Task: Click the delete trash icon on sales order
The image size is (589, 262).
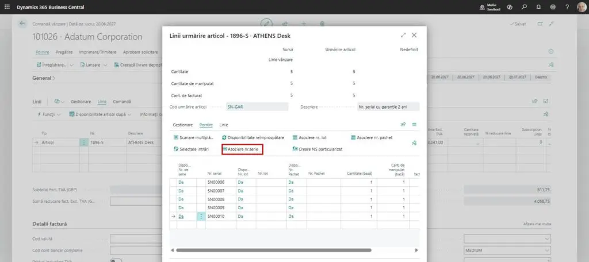Action: pos(322,24)
